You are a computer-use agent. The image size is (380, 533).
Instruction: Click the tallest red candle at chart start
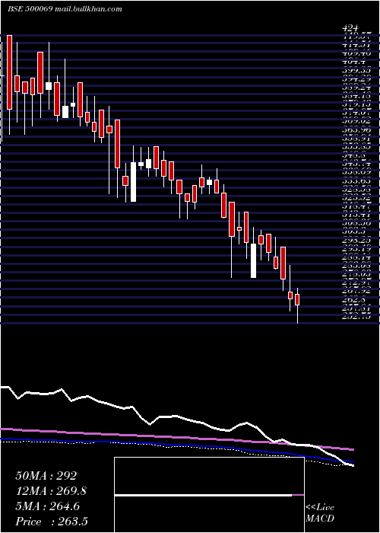9,72
